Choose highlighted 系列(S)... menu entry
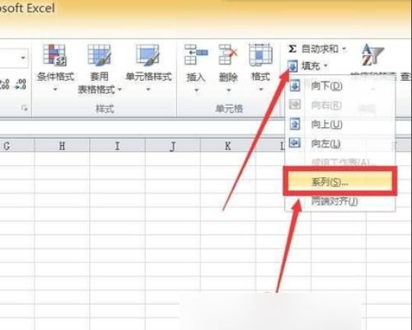The image size is (412, 330). click(x=340, y=181)
